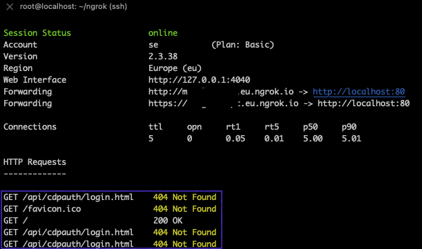This screenshot has height=249, width=422.
Task: Open the http://localhost:80 hyperlink
Action: 358,92
